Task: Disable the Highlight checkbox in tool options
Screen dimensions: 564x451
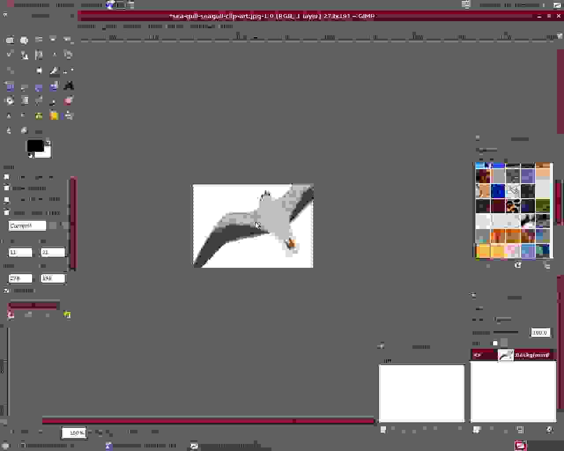Action: pyautogui.click(x=6, y=291)
